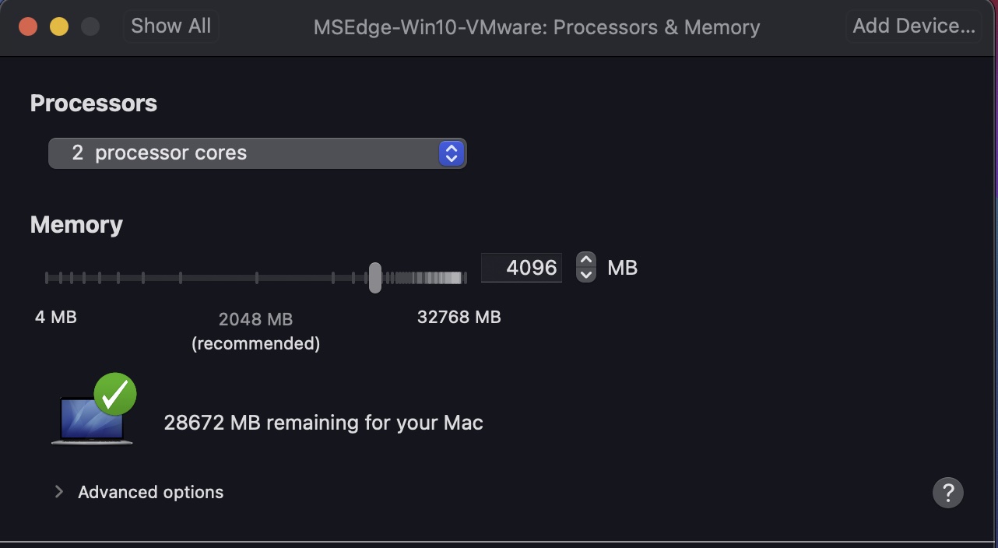
Task: Click the Show All button
Action: coord(170,26)
